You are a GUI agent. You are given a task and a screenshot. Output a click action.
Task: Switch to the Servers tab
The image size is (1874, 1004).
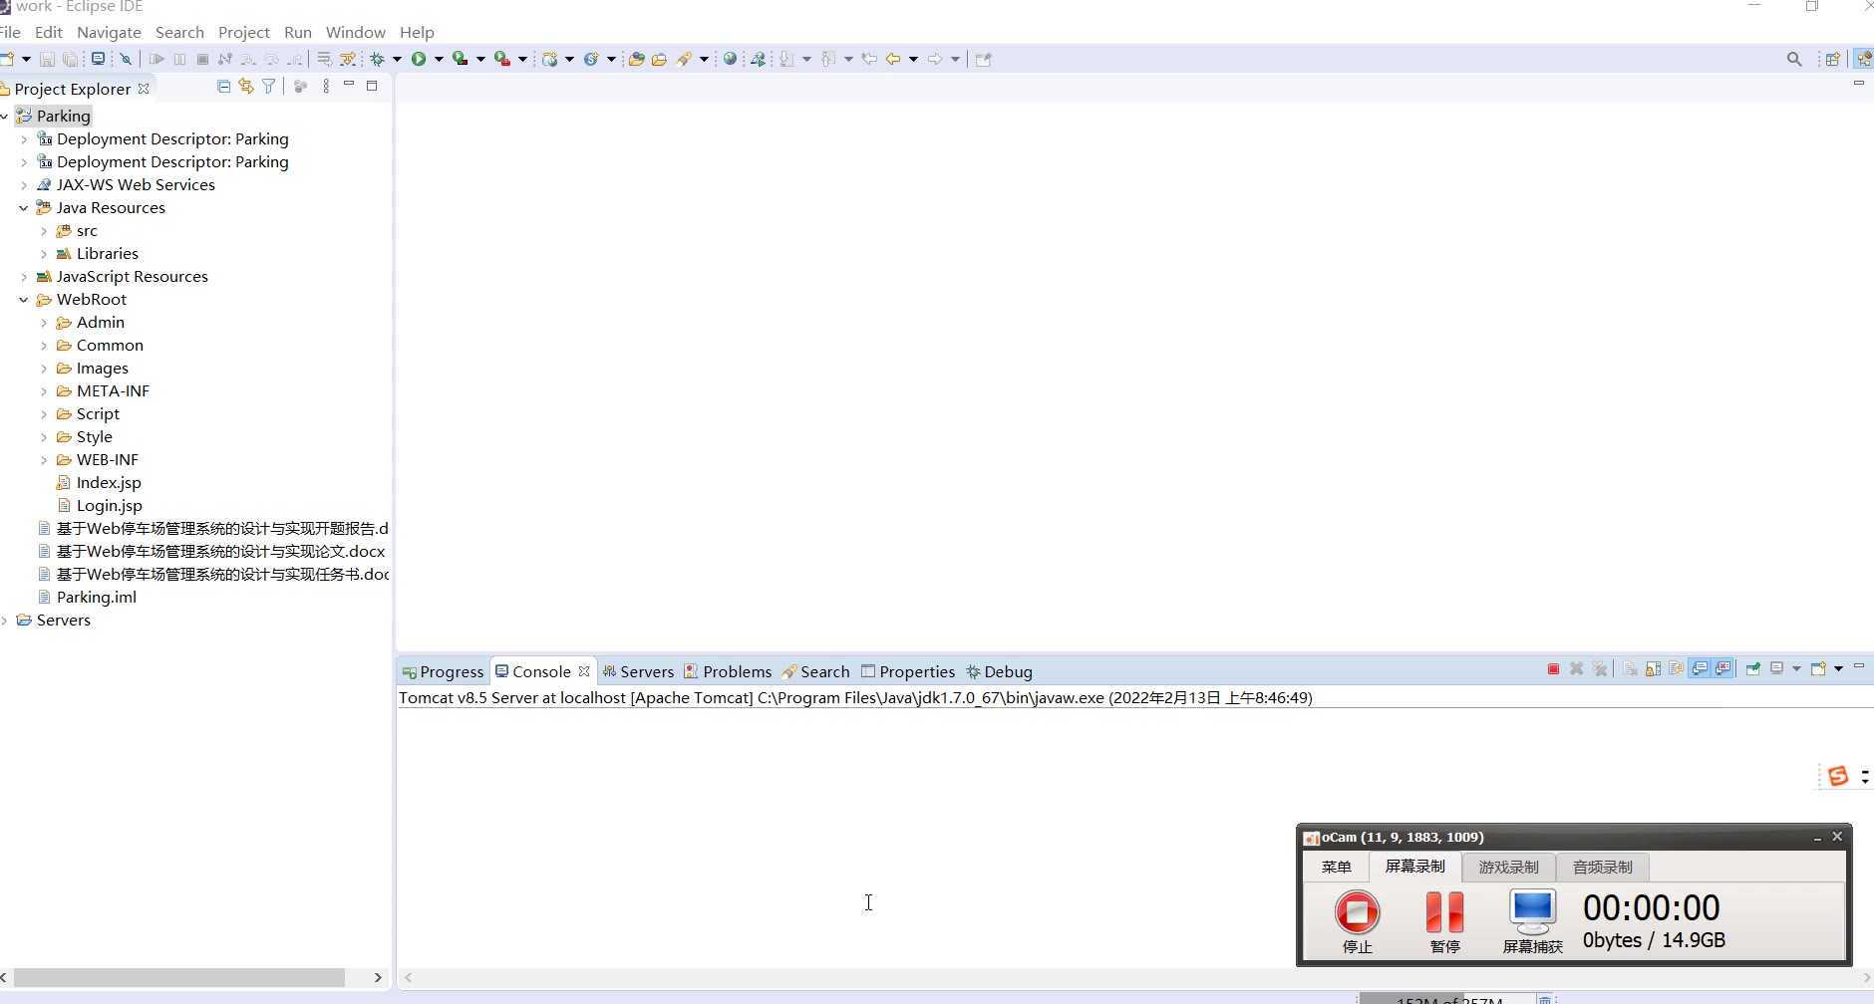click(x=638, y=671)
